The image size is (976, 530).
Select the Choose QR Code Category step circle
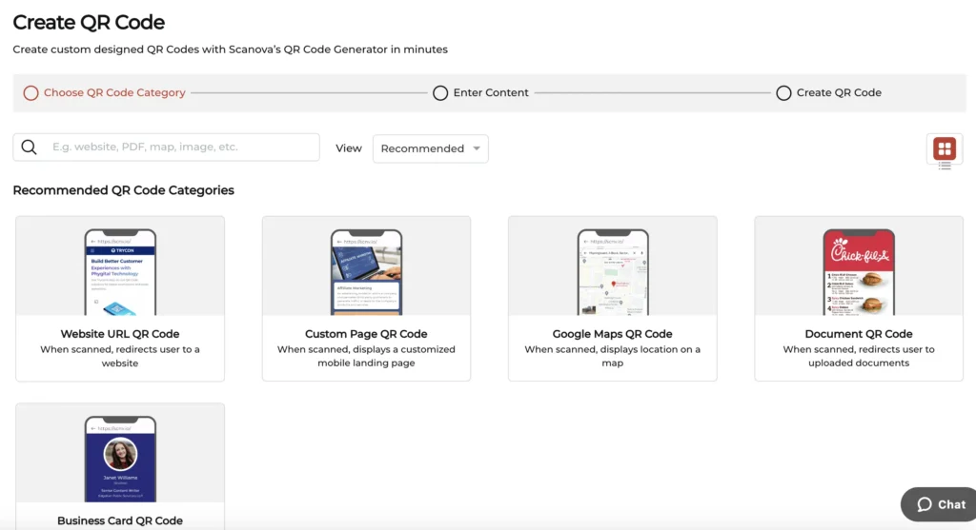coord(30,93)
